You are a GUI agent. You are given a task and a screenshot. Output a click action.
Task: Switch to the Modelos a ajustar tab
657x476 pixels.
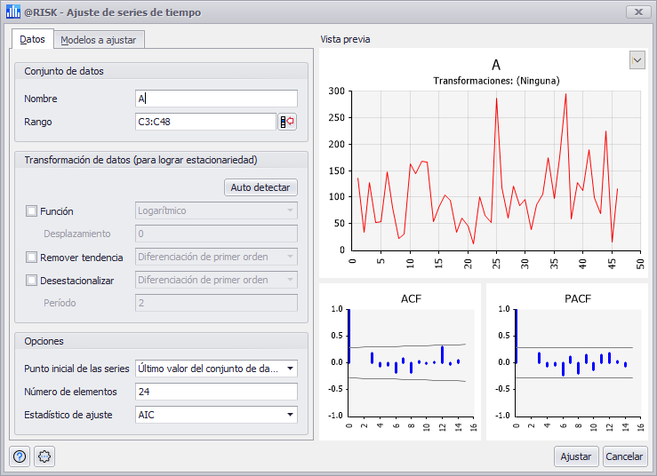coord(100,40)
